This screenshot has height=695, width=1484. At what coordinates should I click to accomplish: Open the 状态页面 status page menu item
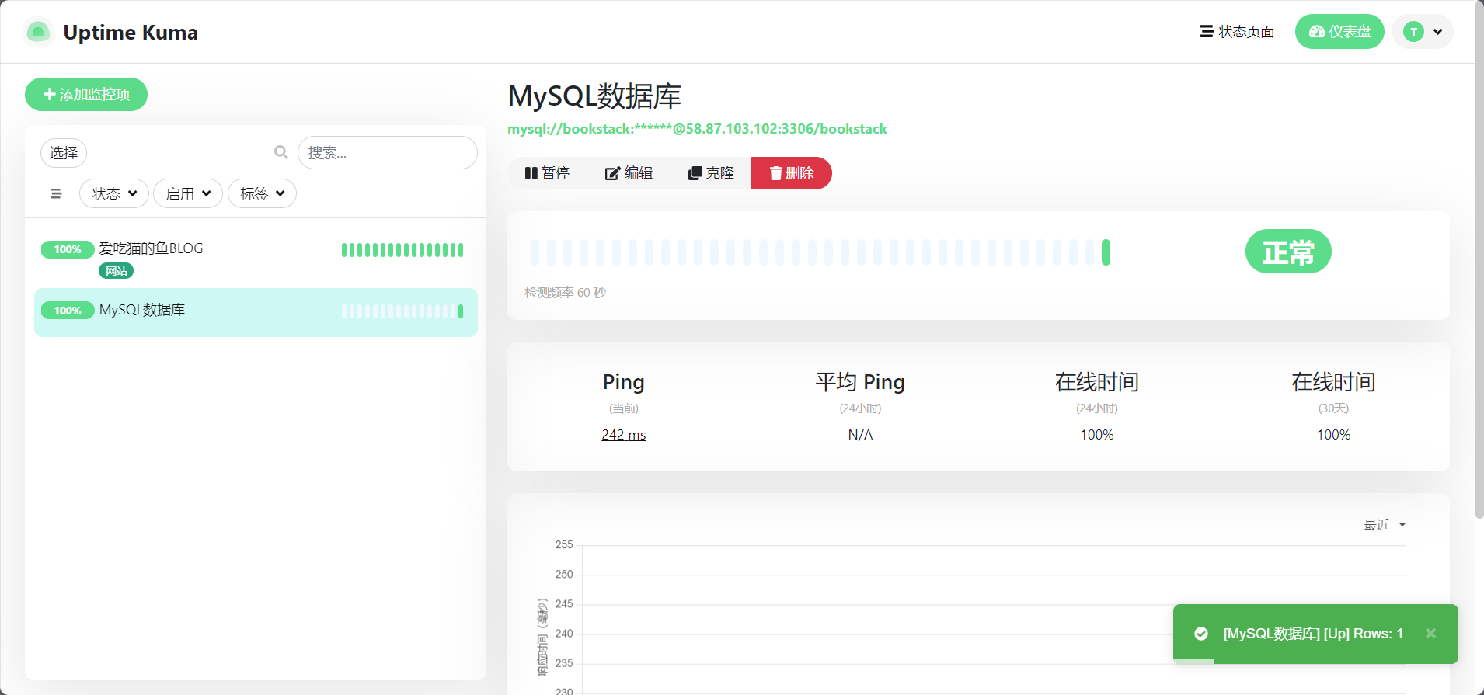pyautogui.click(x=1237, y=32)
